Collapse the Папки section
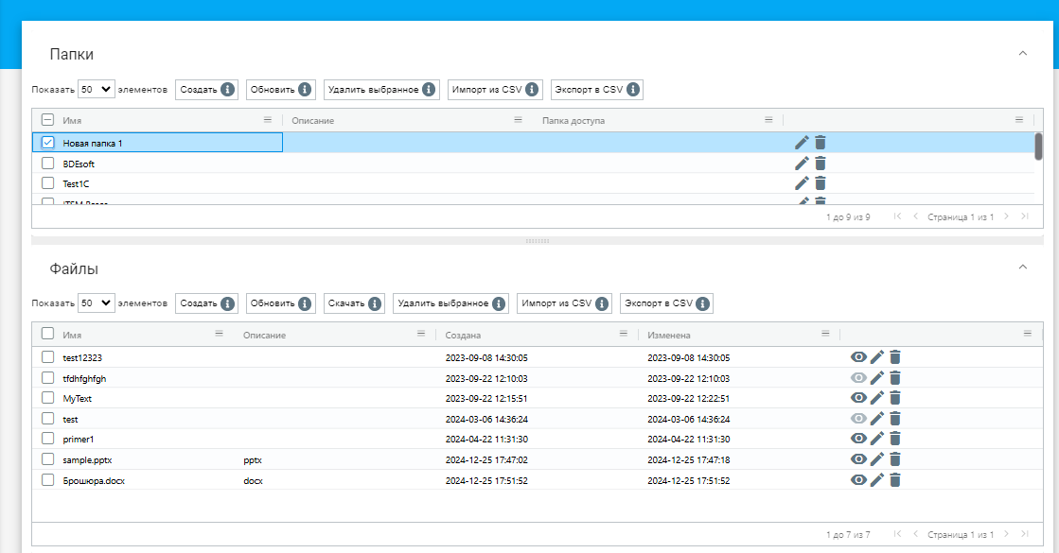1059x553 pixels. [x=1022, y=53]
